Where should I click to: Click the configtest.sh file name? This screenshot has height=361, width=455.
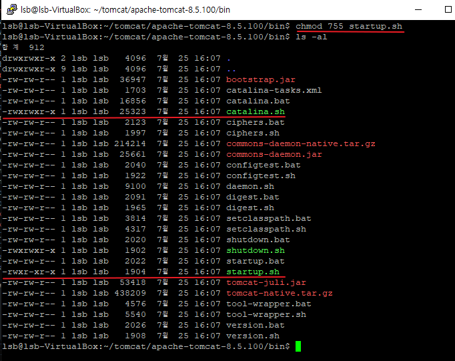point(261,175)
